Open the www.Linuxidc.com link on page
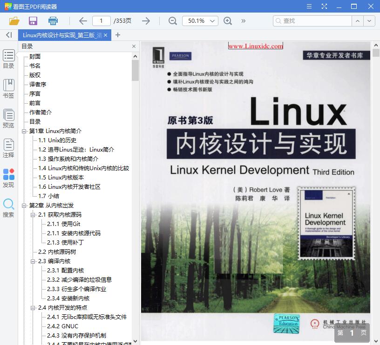The width and height of the screenshot is (380, 345). pyautogui.click(x=256, y=46)
